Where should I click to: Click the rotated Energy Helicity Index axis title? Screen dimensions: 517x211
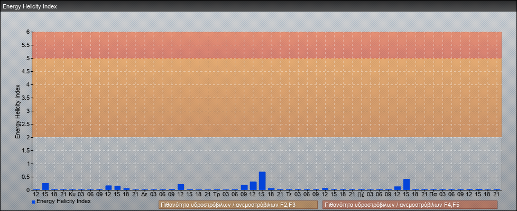pyautogui.click(x=18, y=111)
